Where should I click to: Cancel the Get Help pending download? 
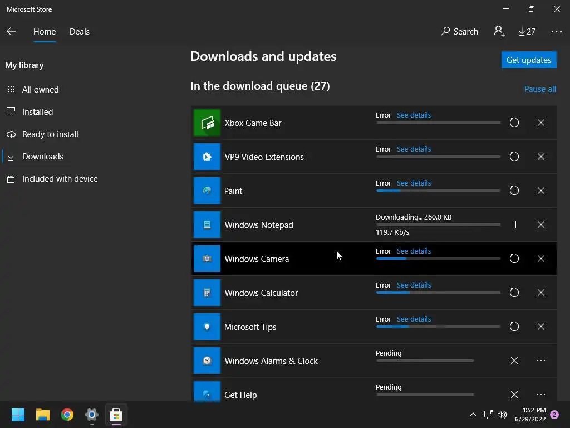coord(514,395)
